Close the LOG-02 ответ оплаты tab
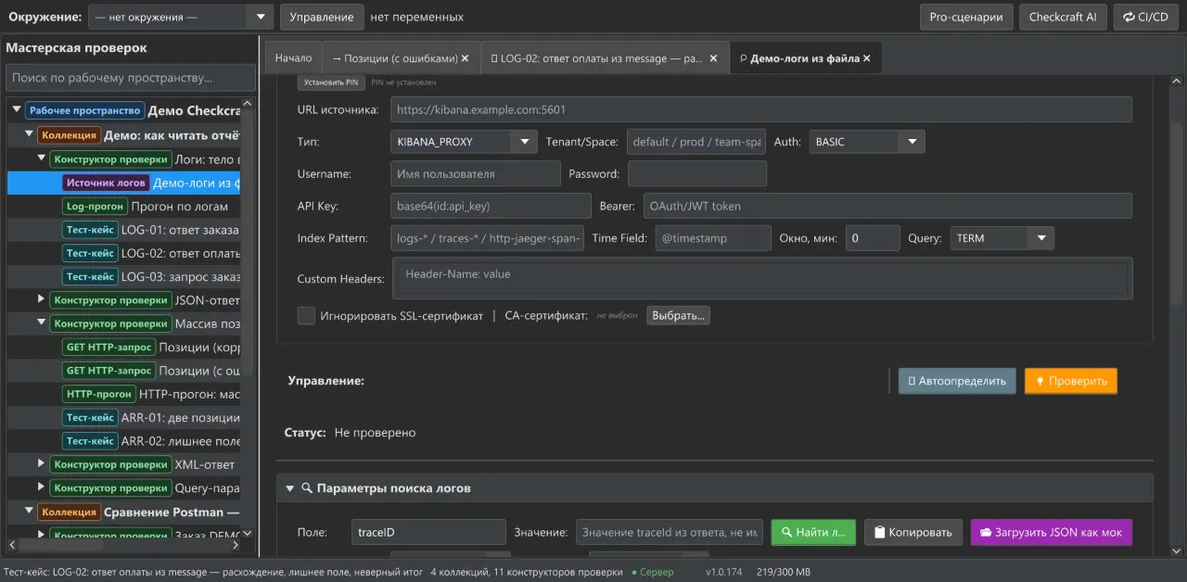The image size is (1187, 582). point(713,58)
